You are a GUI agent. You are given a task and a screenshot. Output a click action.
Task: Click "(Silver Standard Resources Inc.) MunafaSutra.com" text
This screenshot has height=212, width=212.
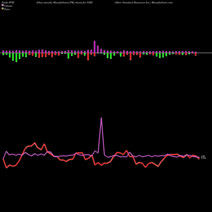pos(143,3)
